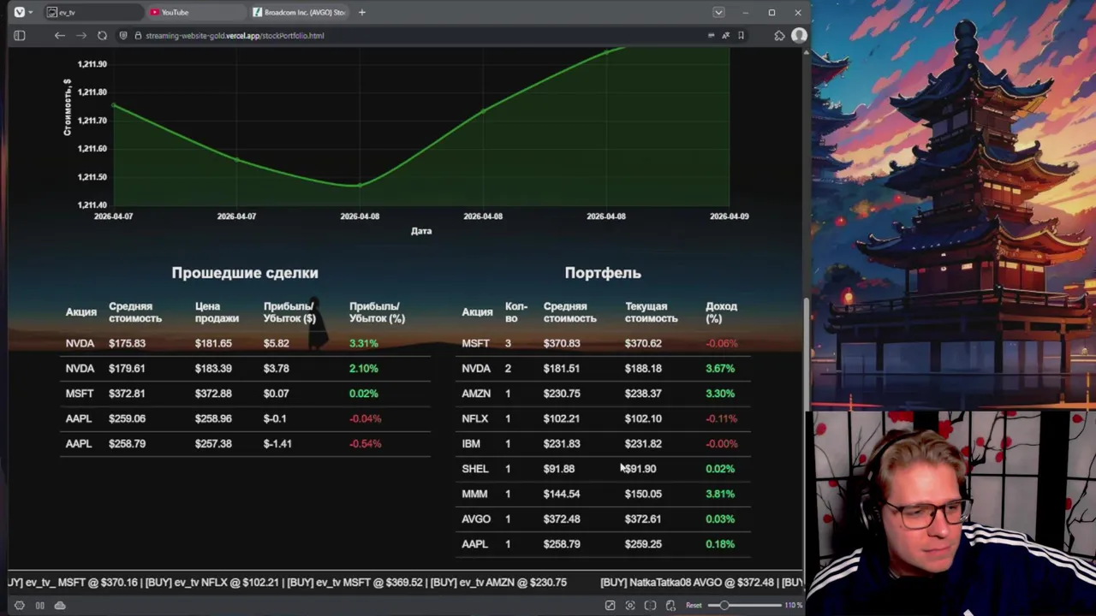Toggle tab tiling in status bar
Viewport: 1096px width, 616px height.
(x=39, y=605)
